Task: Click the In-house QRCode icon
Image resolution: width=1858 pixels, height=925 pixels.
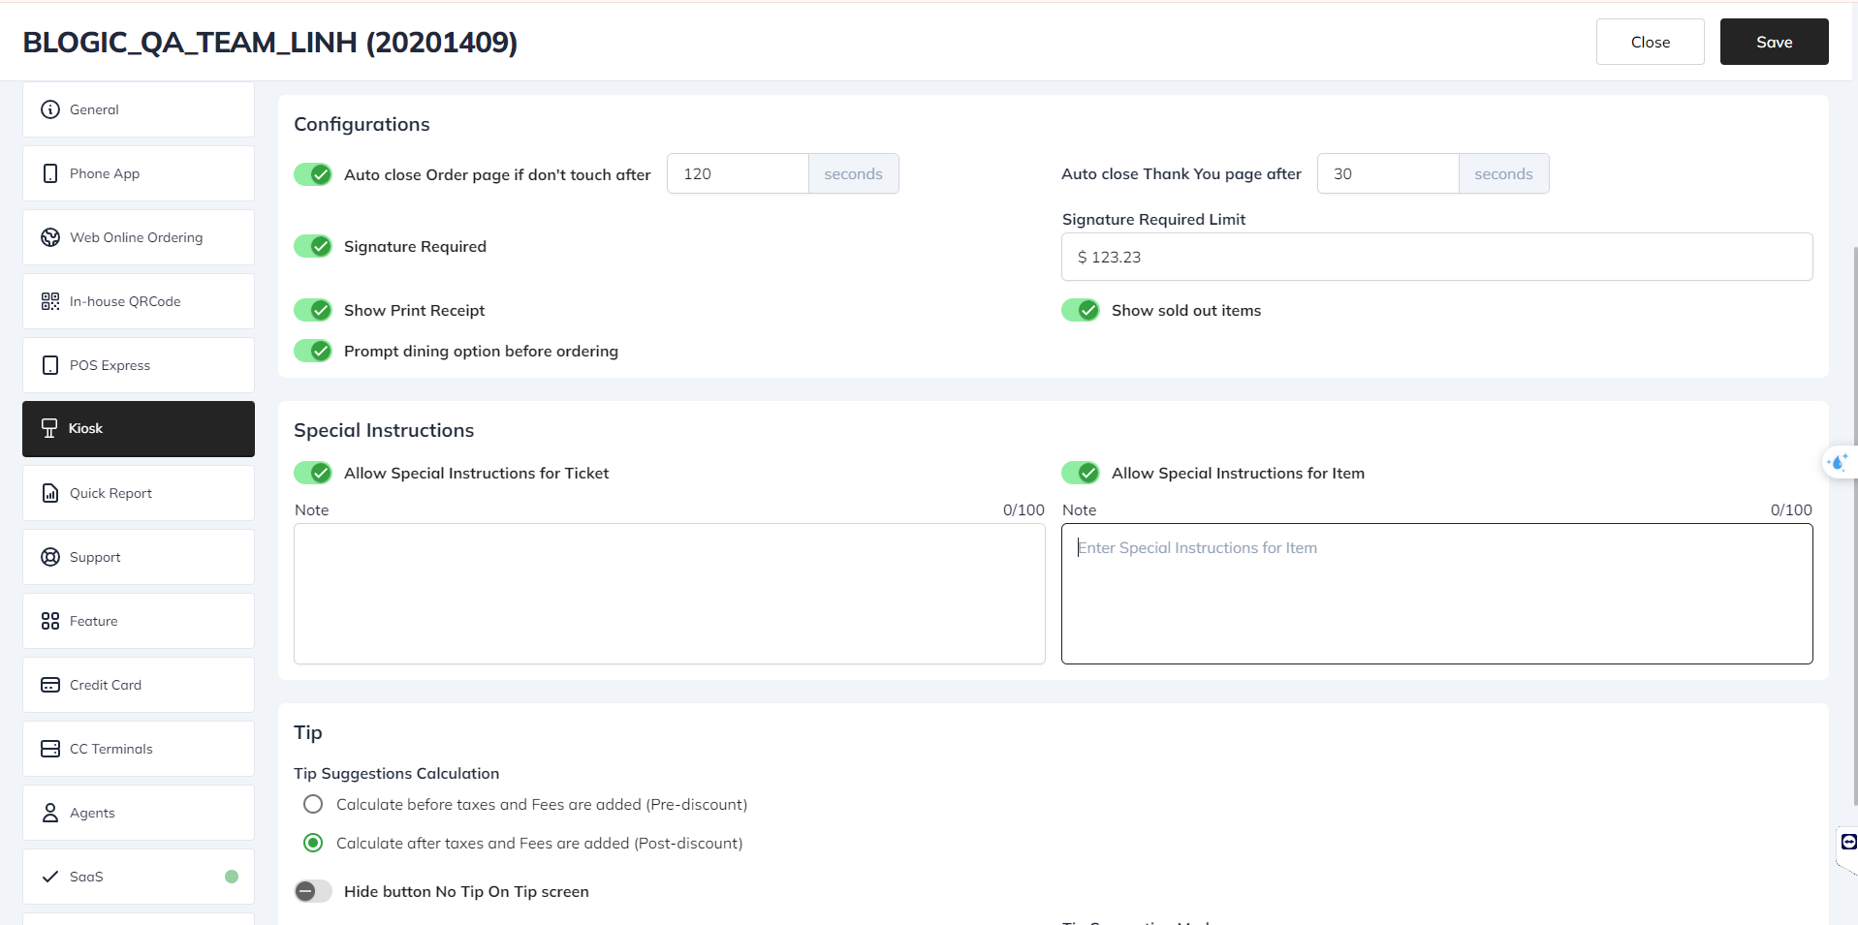Action: (x=50, y=301)
